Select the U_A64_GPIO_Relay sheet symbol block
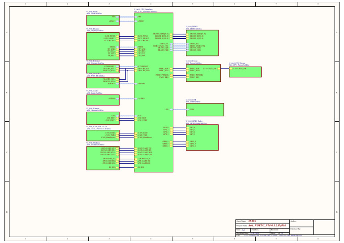This screenshot has width=344, height=243. pyautogui.click(x=202, y=137)
